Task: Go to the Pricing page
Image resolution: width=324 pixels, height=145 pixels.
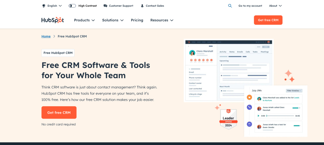Action: [x=137, y=20]
